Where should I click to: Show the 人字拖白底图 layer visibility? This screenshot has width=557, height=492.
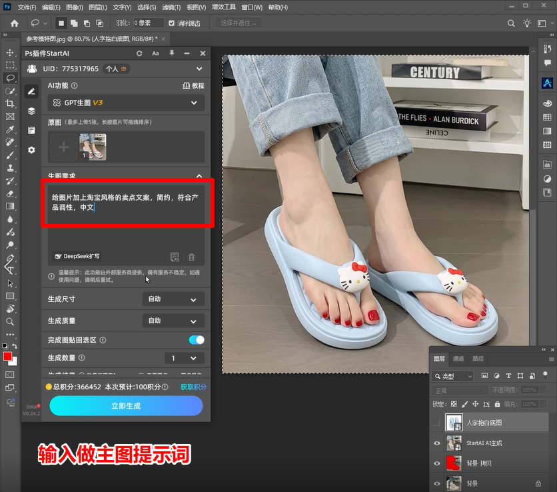coord(437,423)
